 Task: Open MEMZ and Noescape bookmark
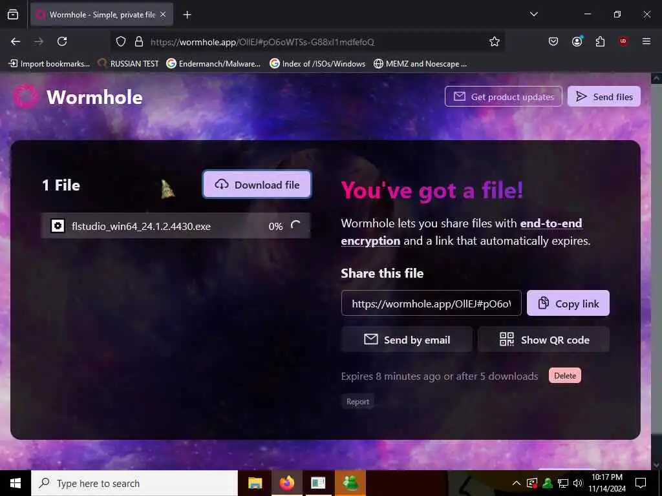(420, 64)
